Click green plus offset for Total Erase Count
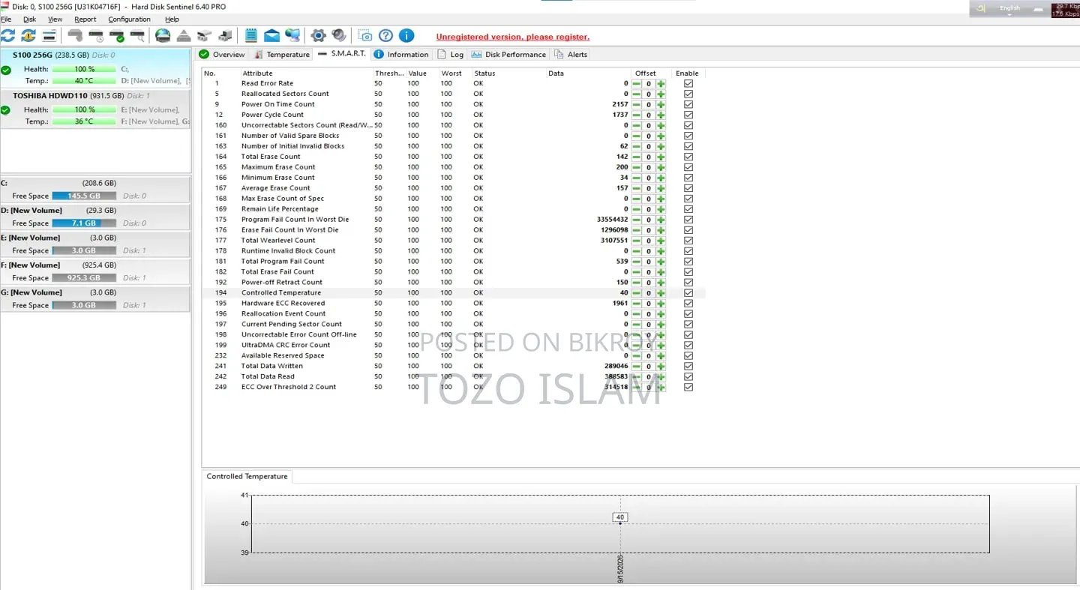 [661, 157]
